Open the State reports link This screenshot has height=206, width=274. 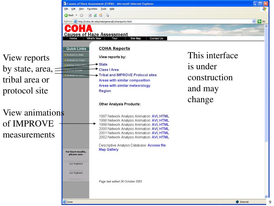(103, 64)
